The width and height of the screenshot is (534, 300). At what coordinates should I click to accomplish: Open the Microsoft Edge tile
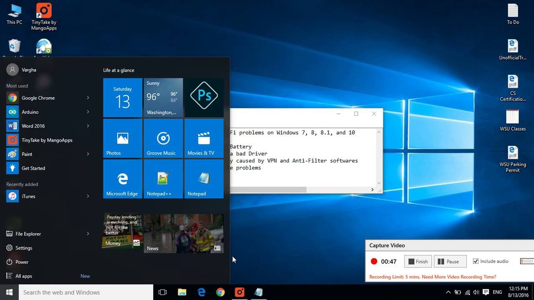123,179
